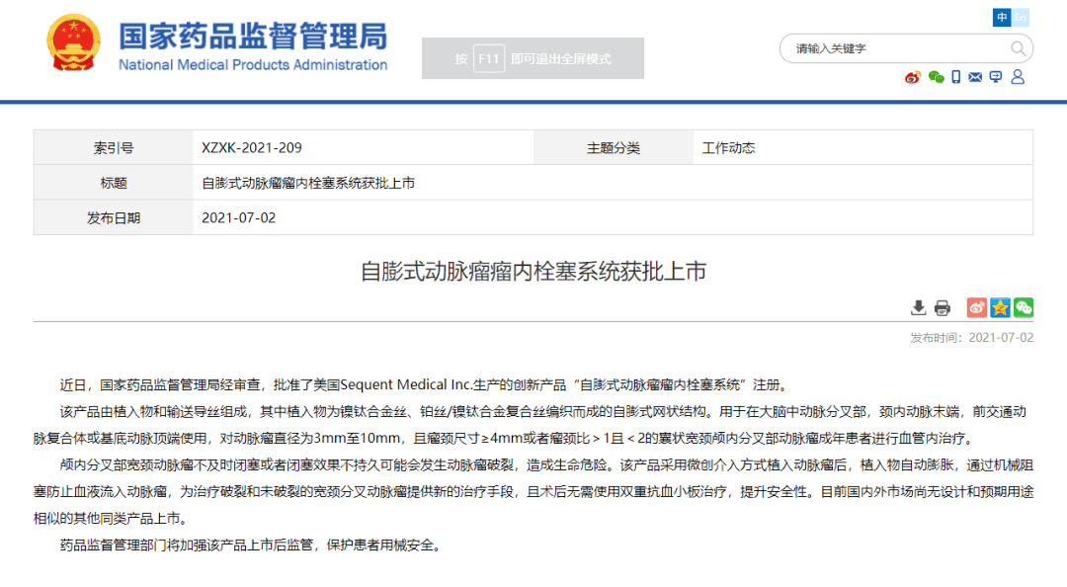
Task: Click the large centered article headline
Action: 533,272
